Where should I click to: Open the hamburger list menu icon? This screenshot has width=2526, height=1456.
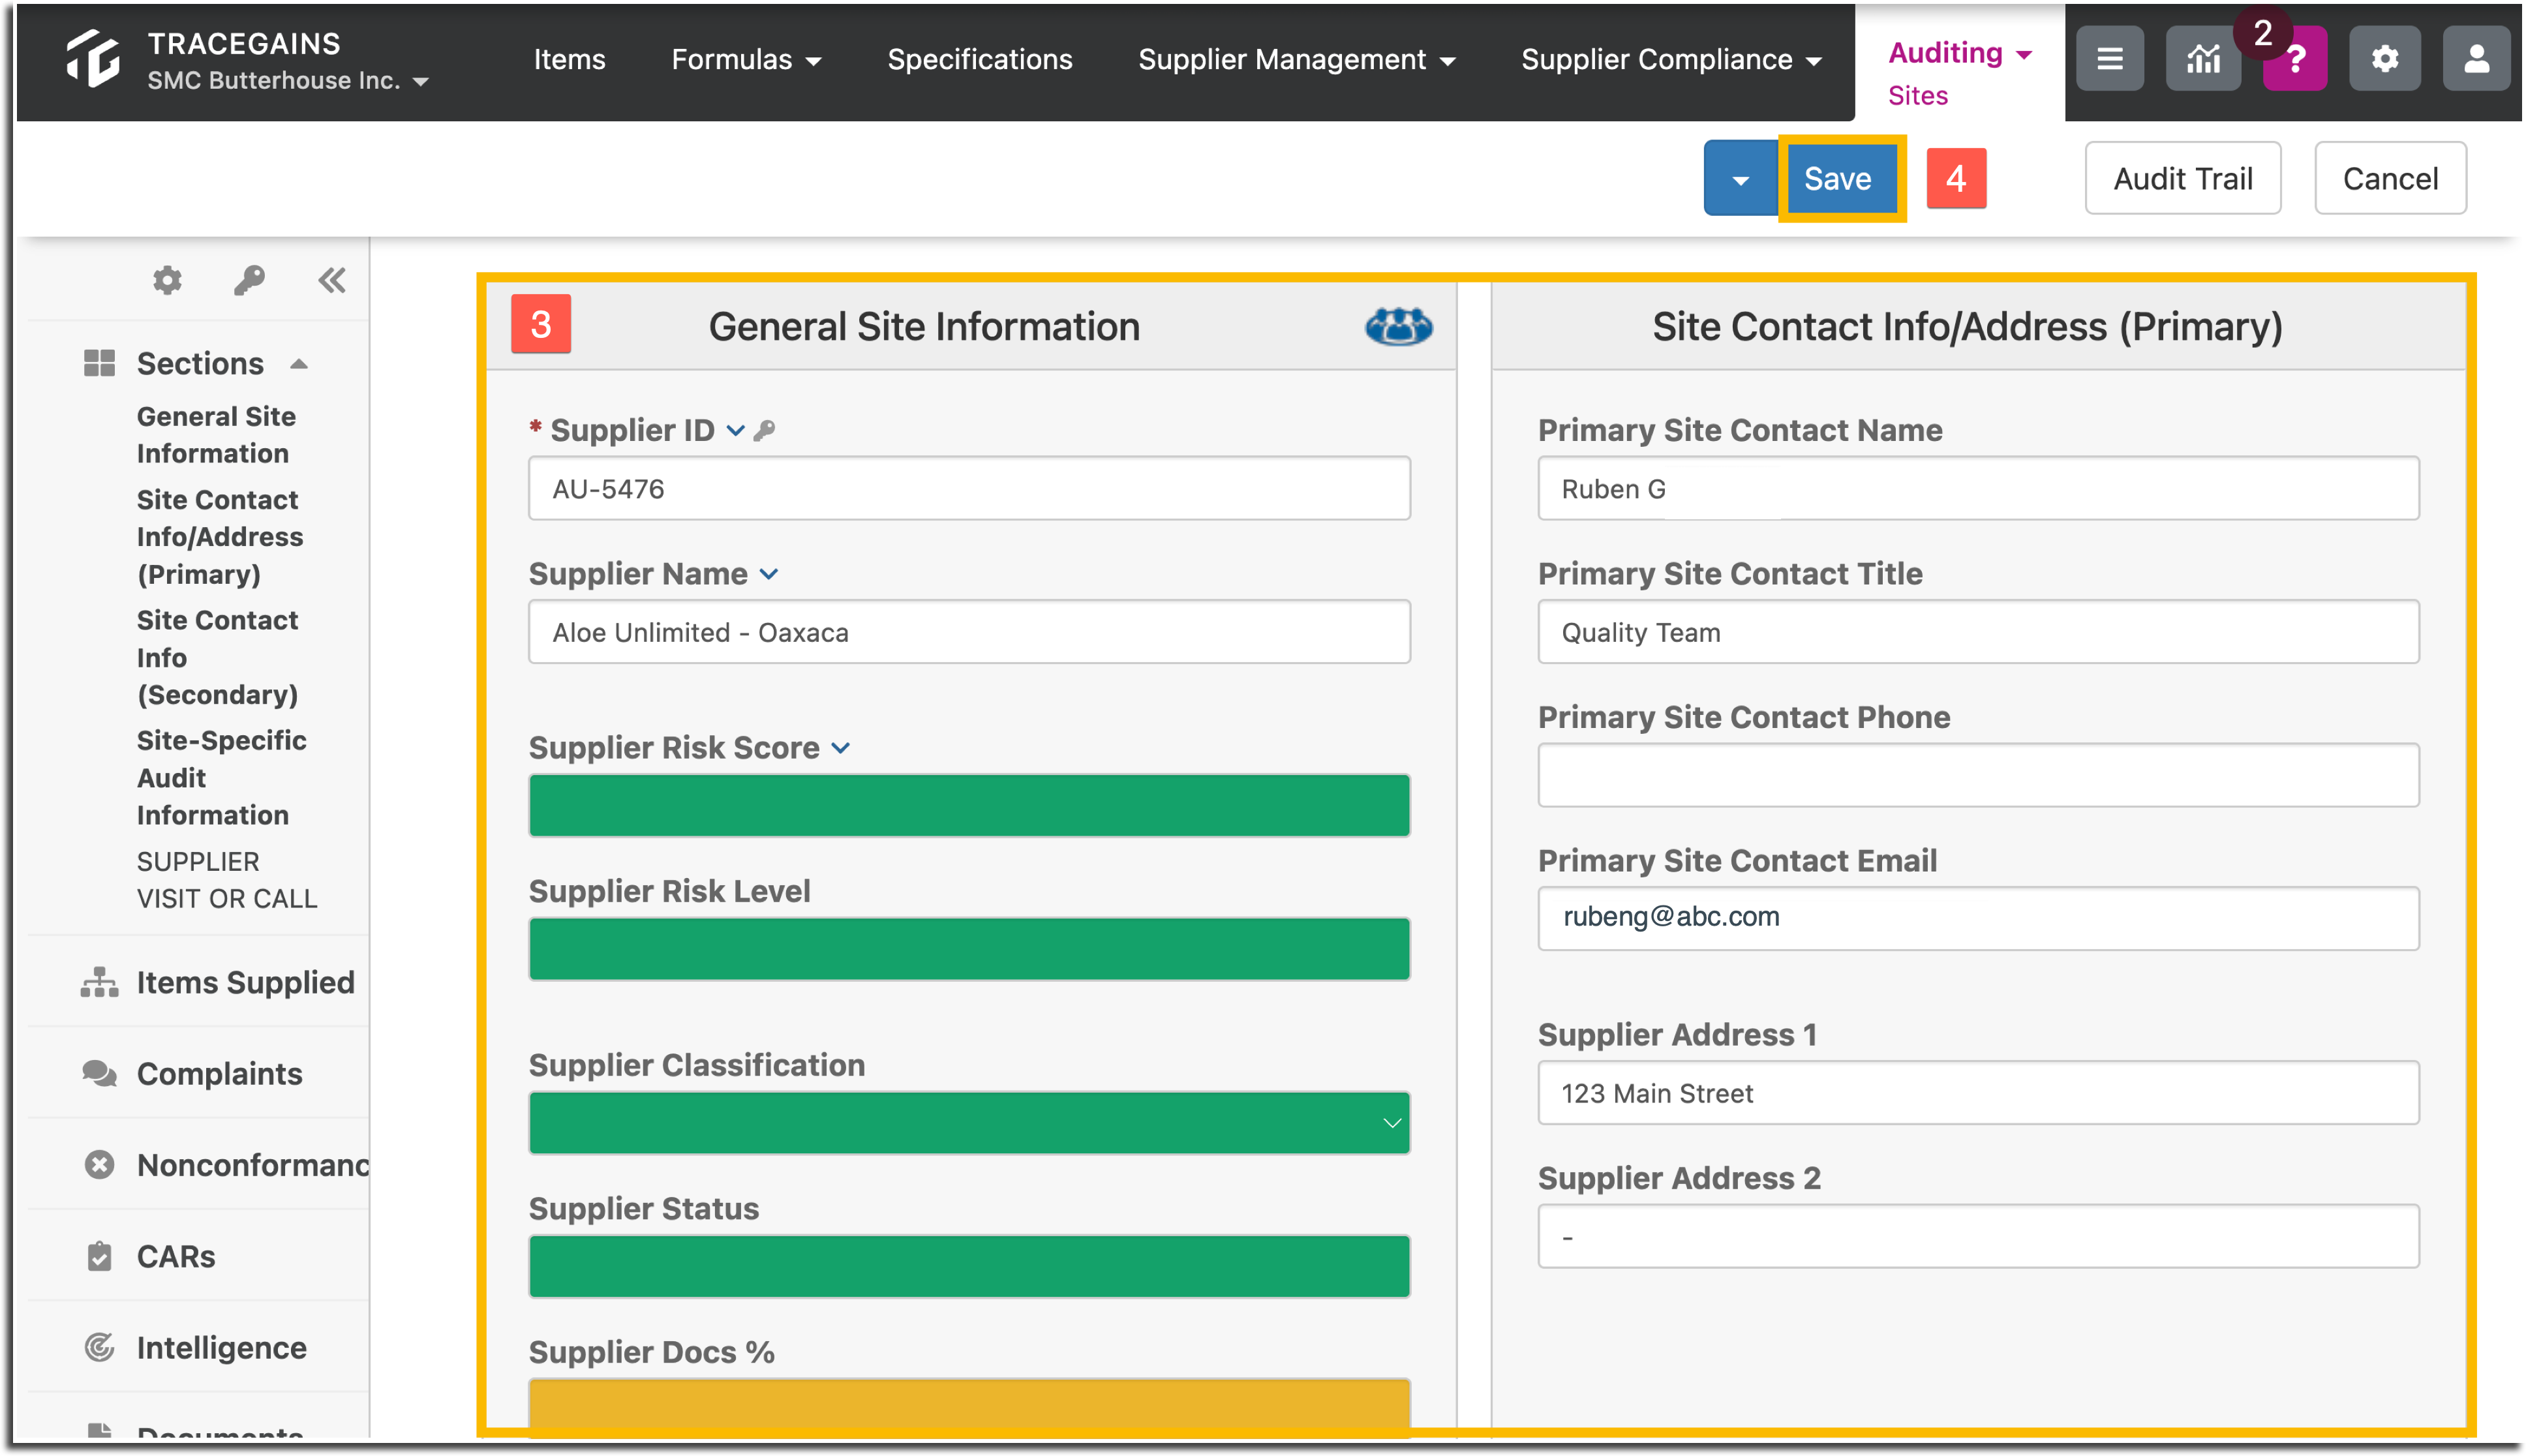point(2109,60)
